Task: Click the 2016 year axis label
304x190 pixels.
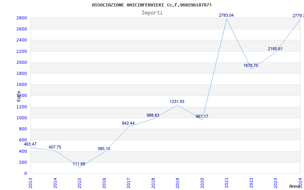Action: pyautogui.click(x=104, y=183)
